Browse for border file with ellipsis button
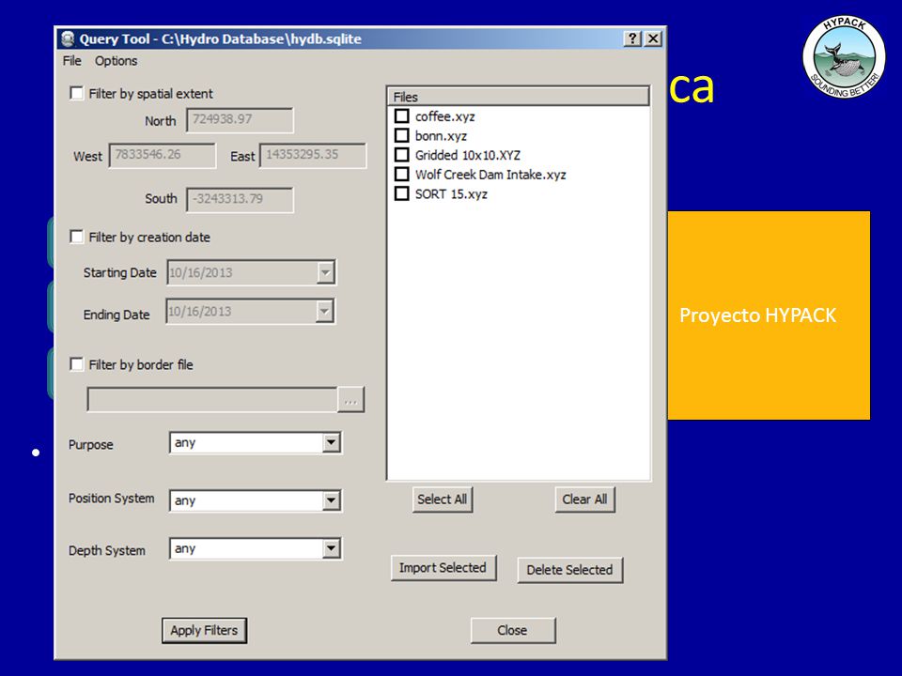Viewport: 902px width, 676px height. [350, 400]
